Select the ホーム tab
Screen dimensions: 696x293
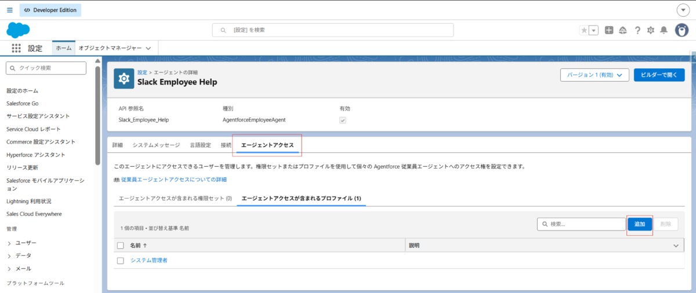64,49
